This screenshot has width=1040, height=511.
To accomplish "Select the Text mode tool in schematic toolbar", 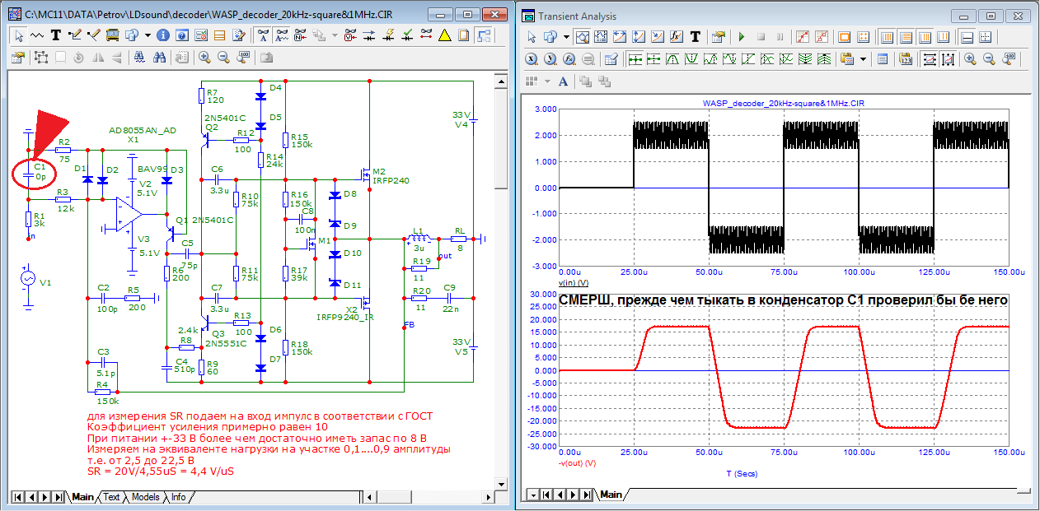I will tap(56, 35).
